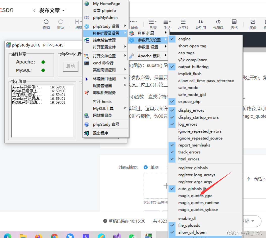The width and height of the screenshot is (266, 238).
Task: Click the phpStudy 设置 gear icon
Action: click(x=87, y=26)
